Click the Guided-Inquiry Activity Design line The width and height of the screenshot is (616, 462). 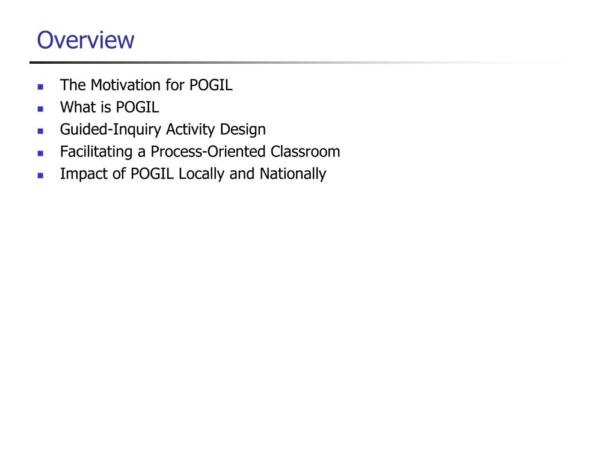point(162,130)
